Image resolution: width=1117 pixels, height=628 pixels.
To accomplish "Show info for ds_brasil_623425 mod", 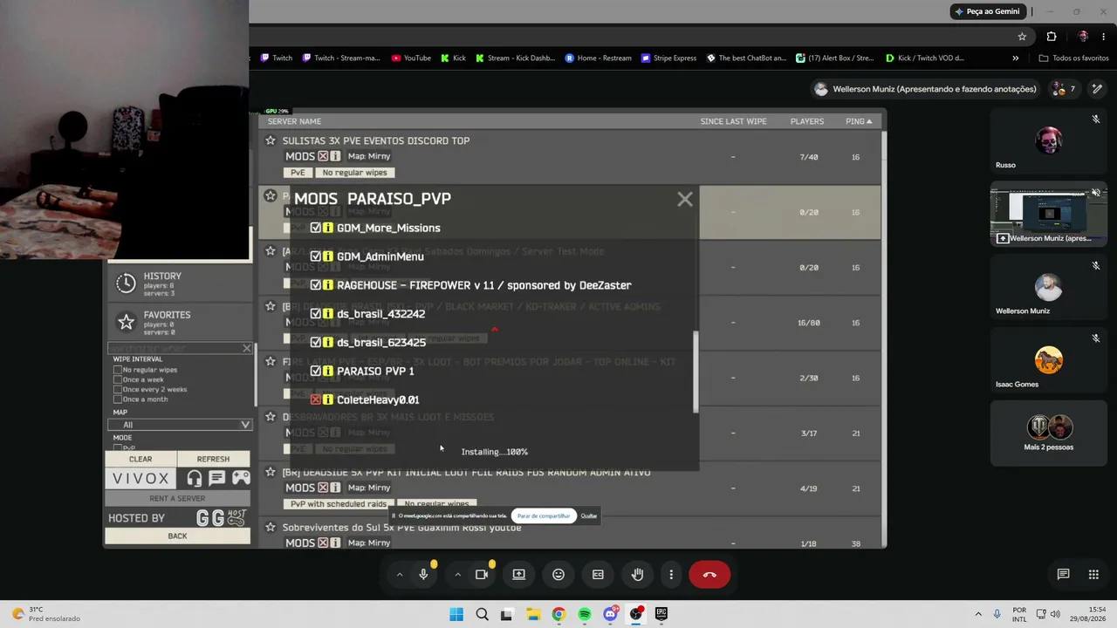I will (328, 343).
